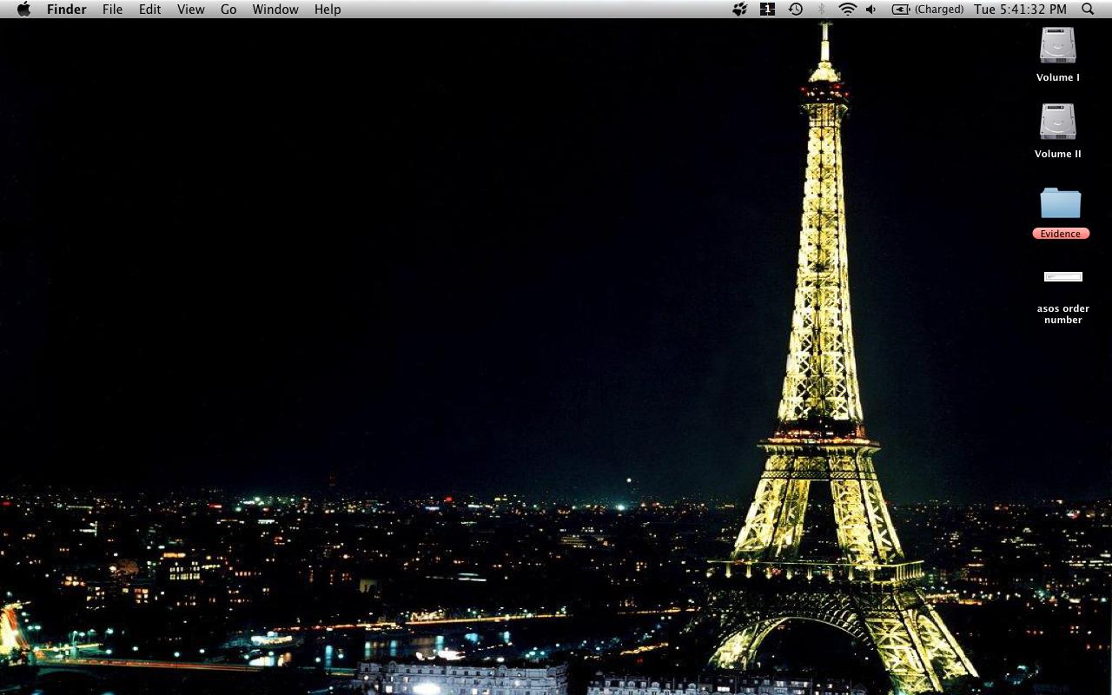1112x695 pixels.
Task: Open the Finder application menu
Action: pos(66,10)
